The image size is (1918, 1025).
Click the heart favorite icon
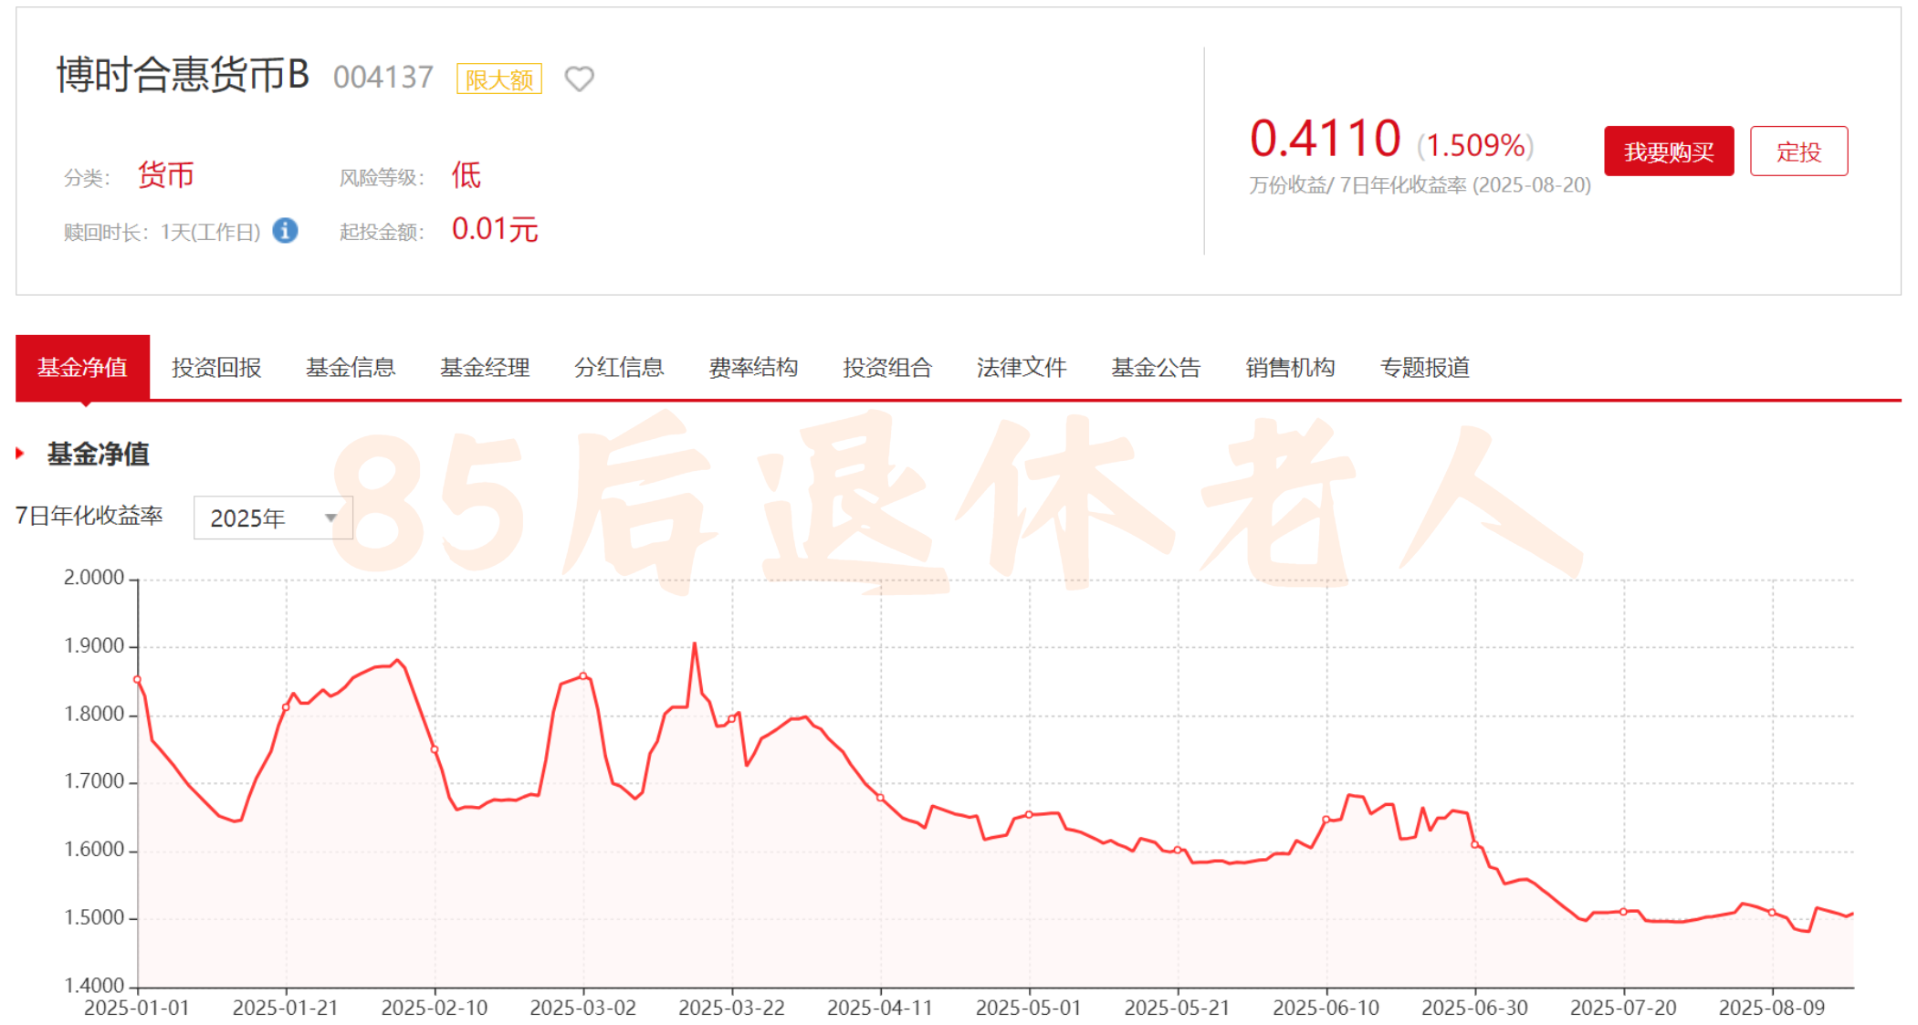click(579, 79)
